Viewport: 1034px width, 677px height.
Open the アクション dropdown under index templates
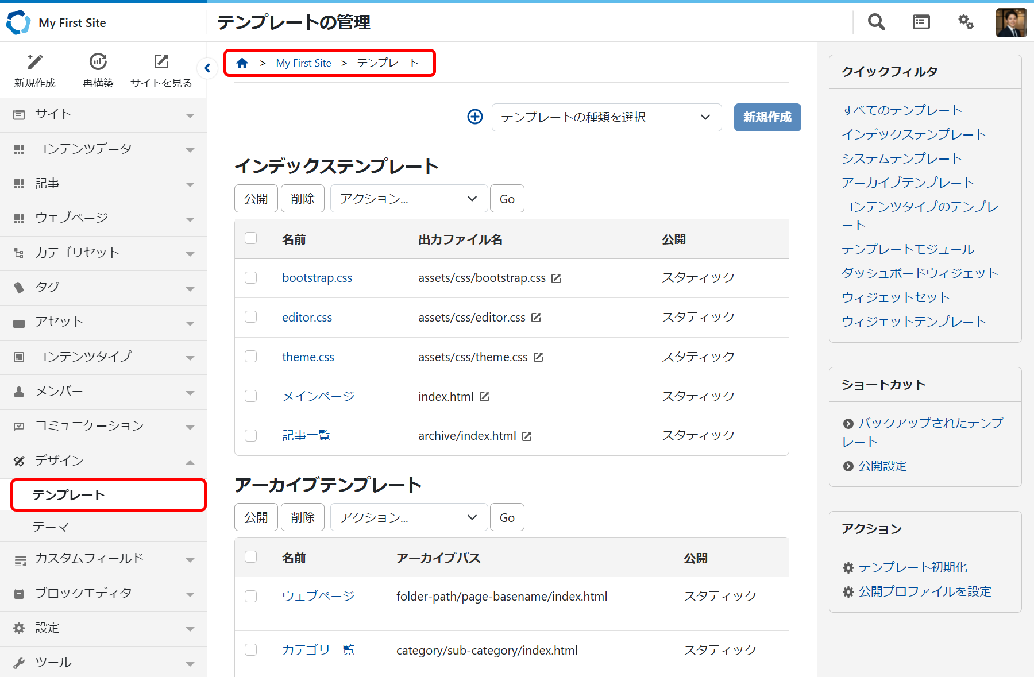(408, 199)
